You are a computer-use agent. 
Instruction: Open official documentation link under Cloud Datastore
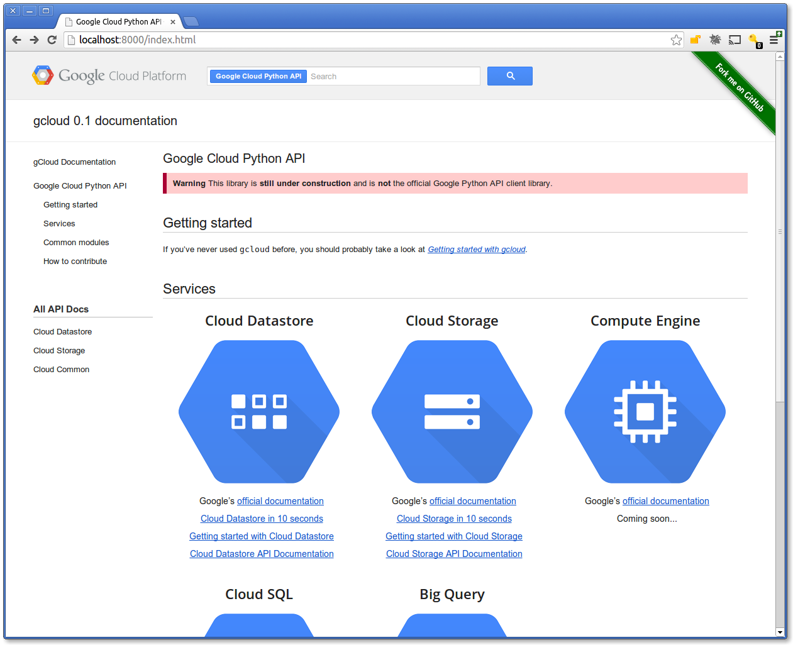280,501
